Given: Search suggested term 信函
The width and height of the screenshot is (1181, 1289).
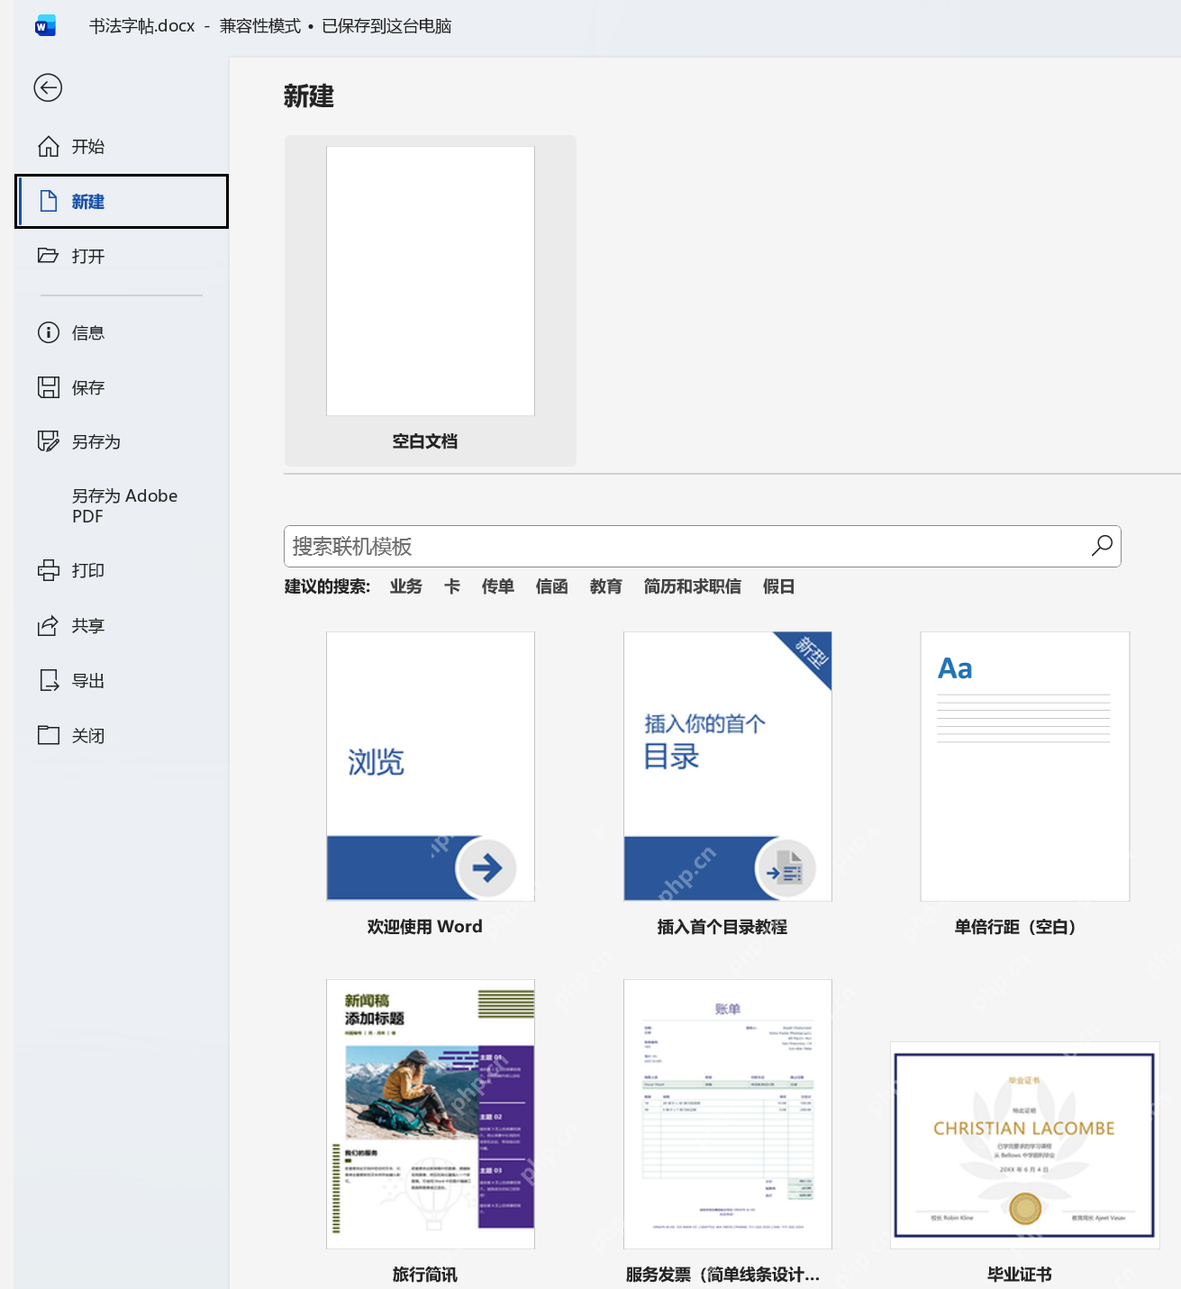Looking at the screenshot, I should point(552,586).
